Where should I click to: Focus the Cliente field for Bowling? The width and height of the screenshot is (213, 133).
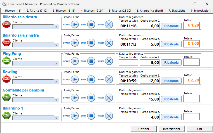pyautogui.click(x=33, y=82)
